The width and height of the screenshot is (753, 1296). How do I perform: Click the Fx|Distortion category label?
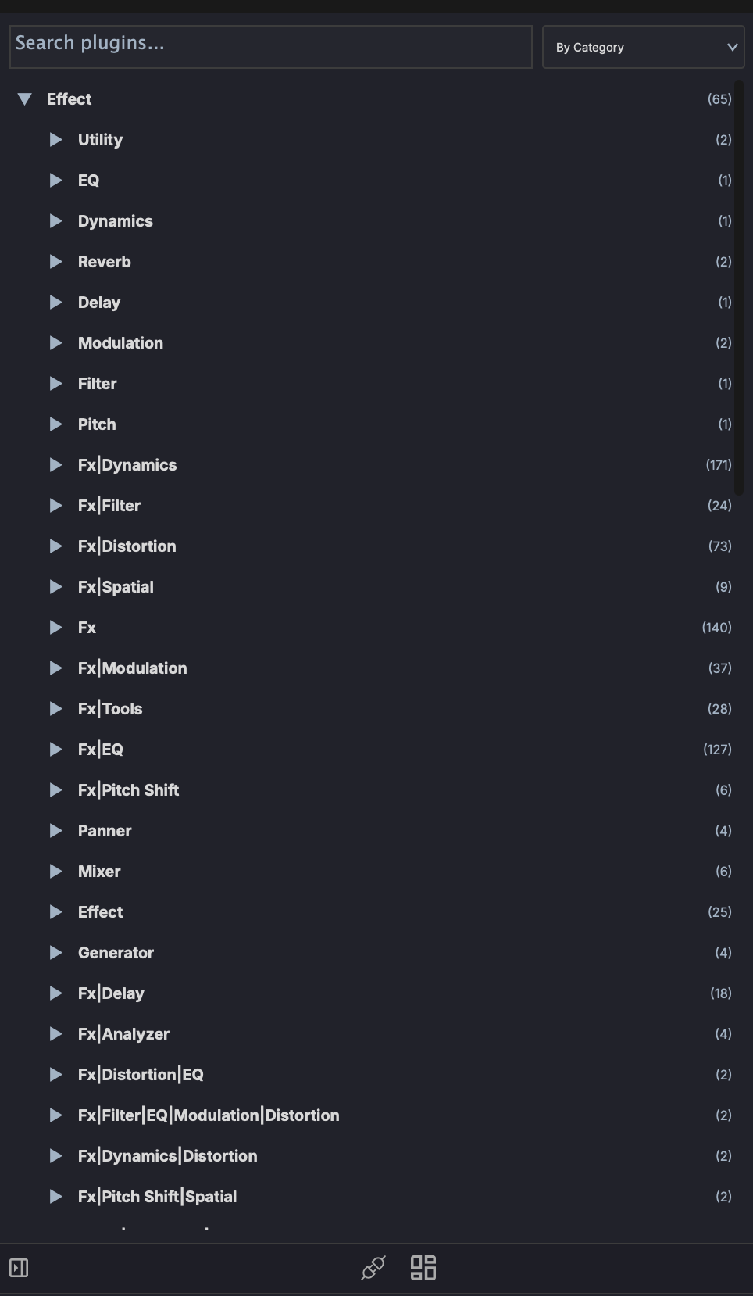point(127,546)
